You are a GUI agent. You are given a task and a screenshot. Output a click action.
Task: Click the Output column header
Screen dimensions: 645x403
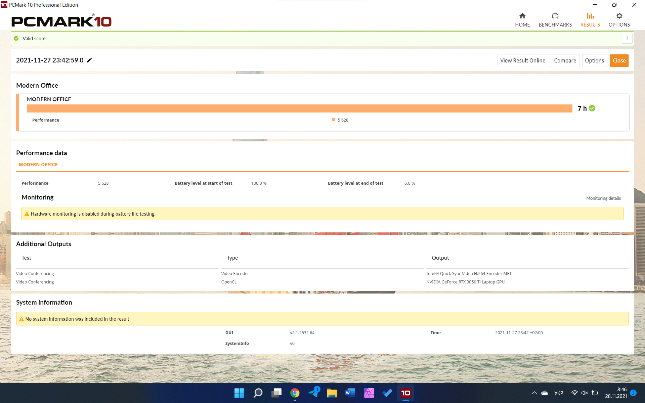(x=440, y=258)
